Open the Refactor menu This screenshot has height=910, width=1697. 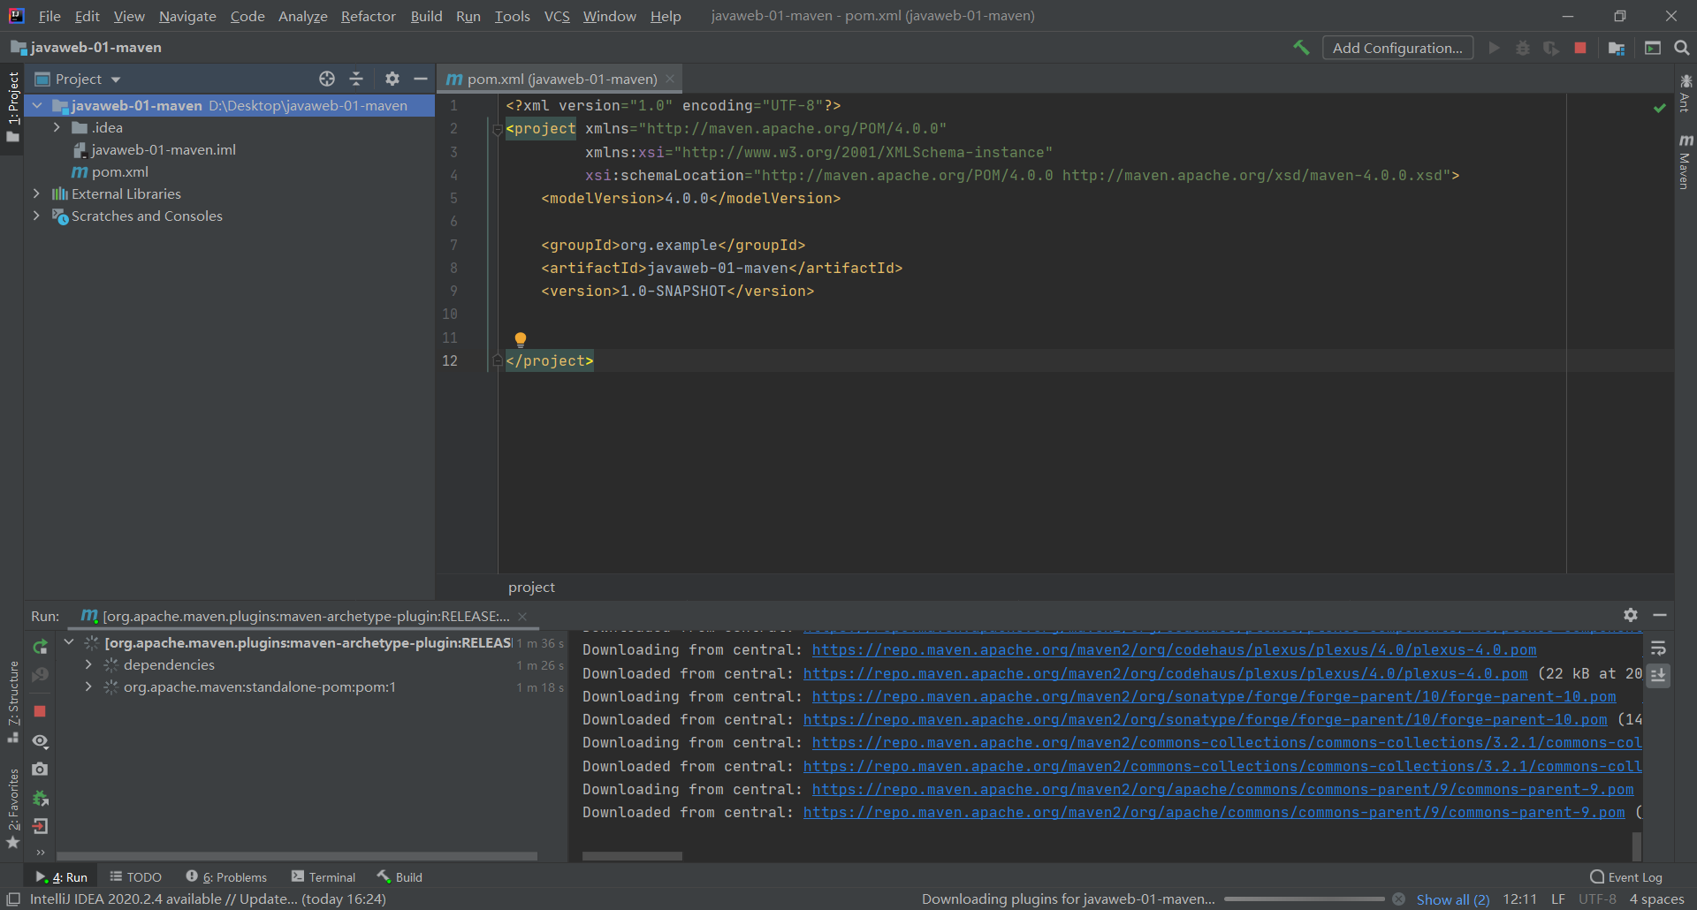[369, 16]
